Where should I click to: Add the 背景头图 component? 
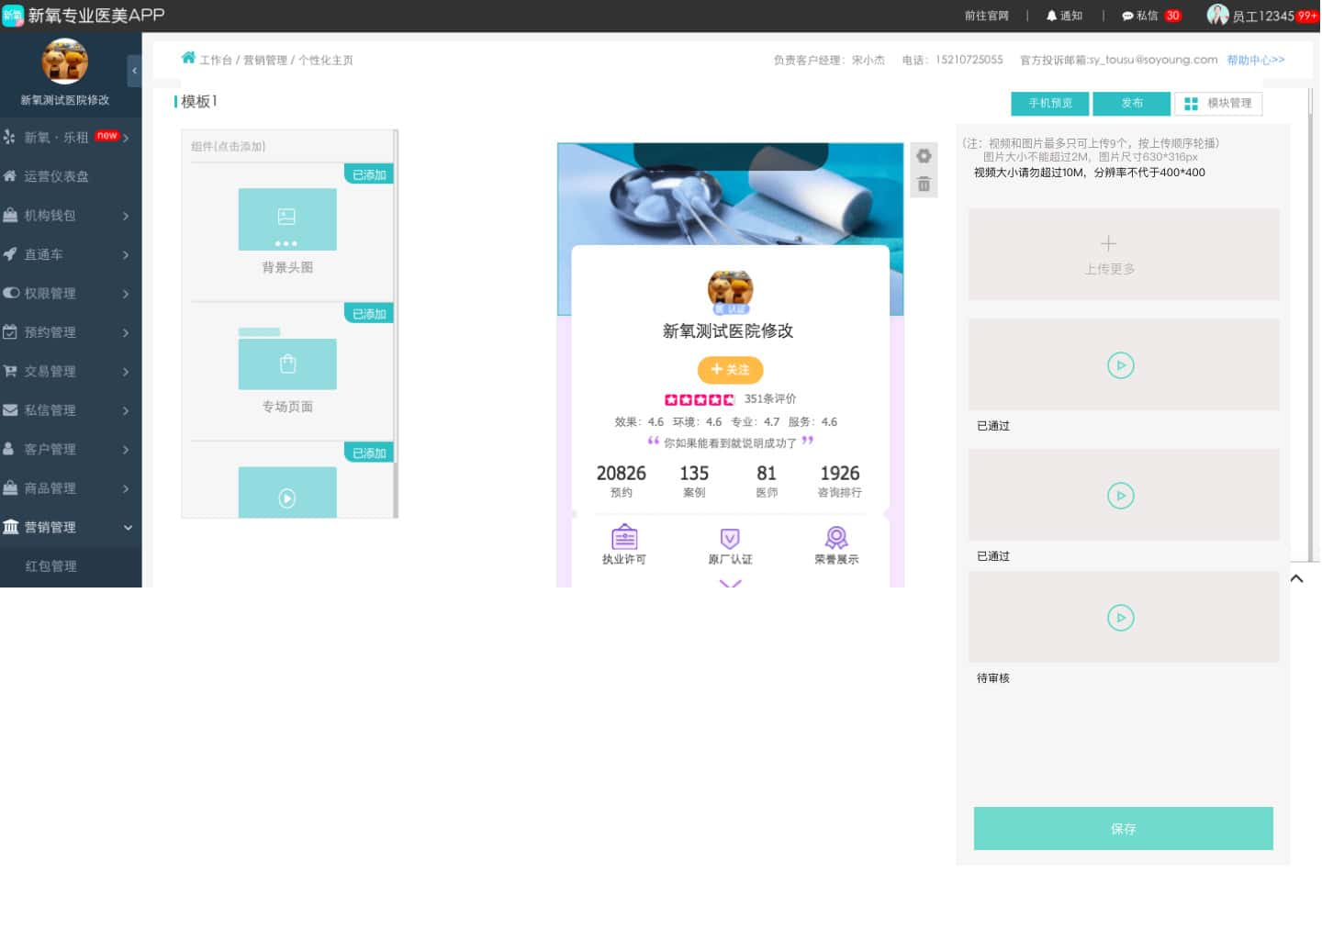(287, 219)
